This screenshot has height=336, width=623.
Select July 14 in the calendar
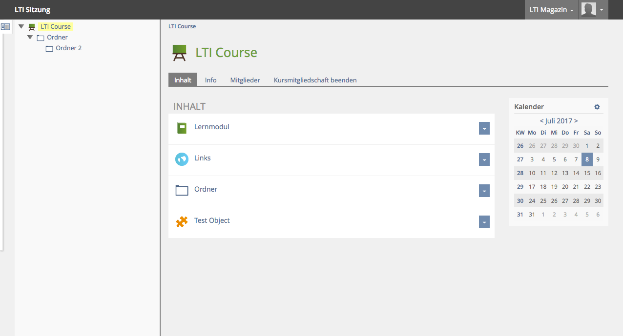576,173
